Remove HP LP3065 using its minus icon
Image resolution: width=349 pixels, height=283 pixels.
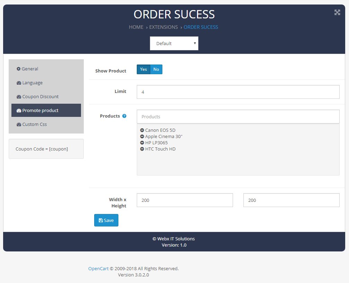(x=142, y=143)
